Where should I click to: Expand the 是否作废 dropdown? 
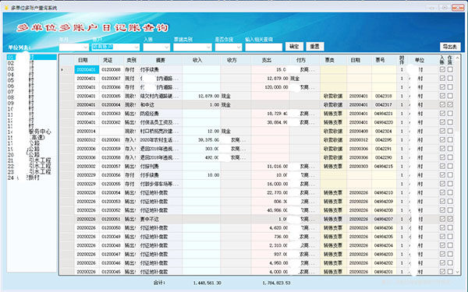(x=239, y=47)
